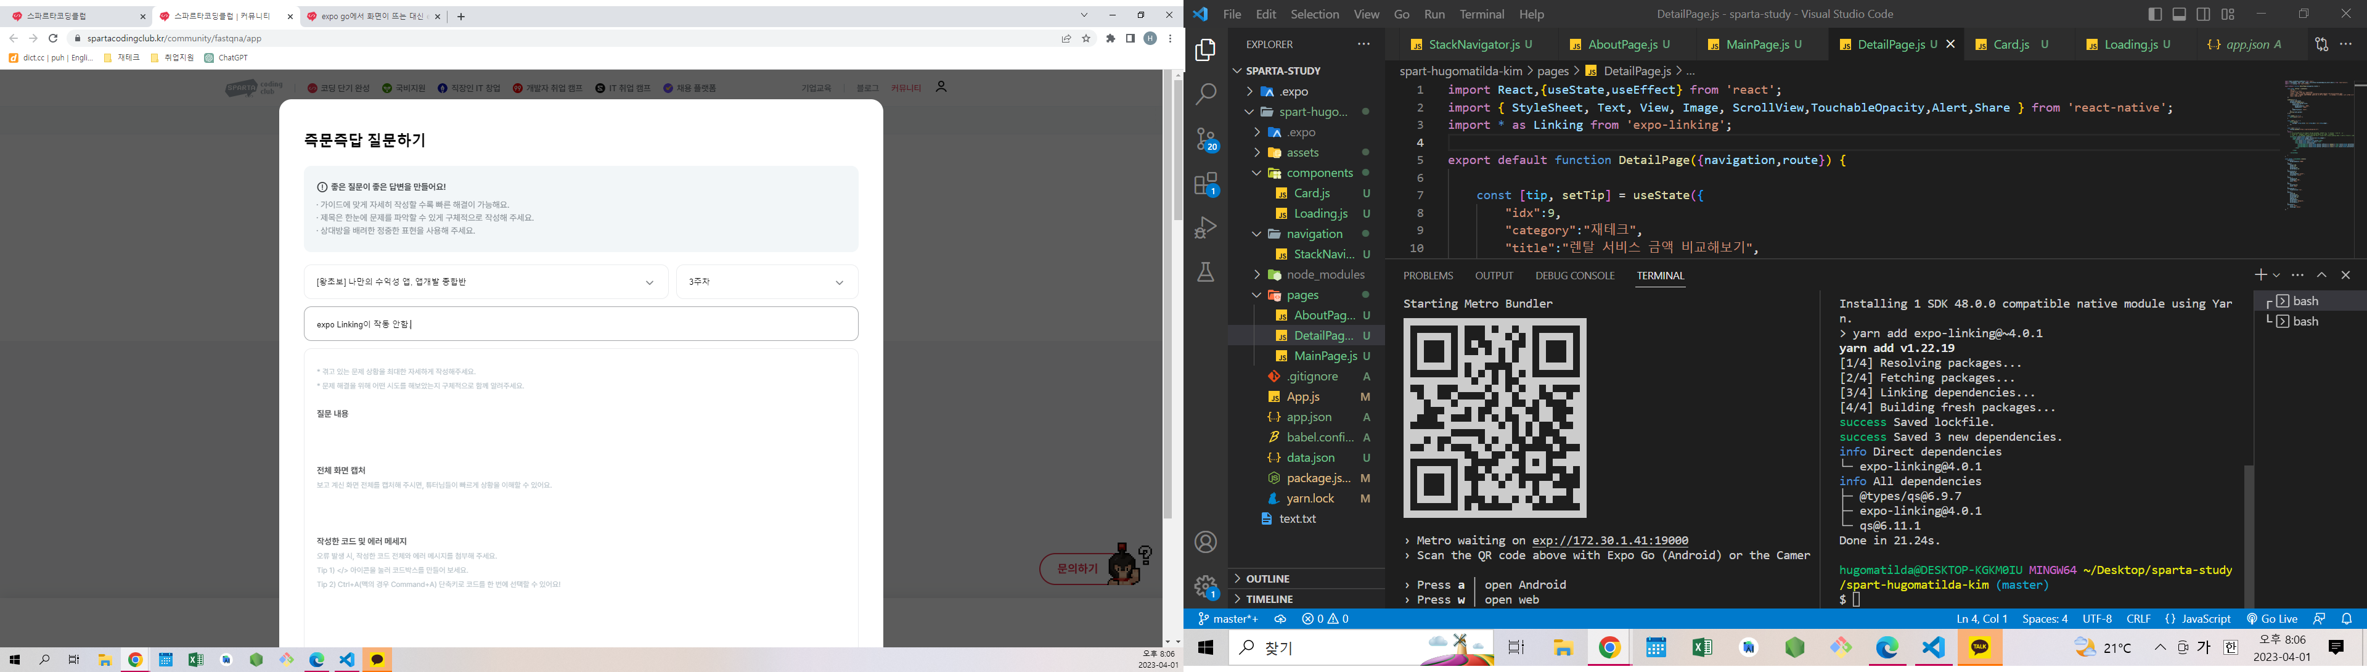
Task: Open the terminal panel more actions ellipsis
Action: (2298, 275)
